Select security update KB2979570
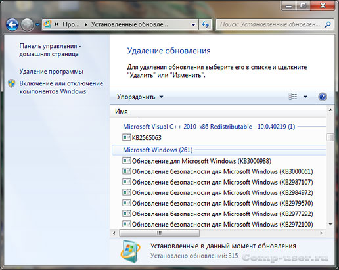Viewport: 339px width, 270px height. coord(223,203)
